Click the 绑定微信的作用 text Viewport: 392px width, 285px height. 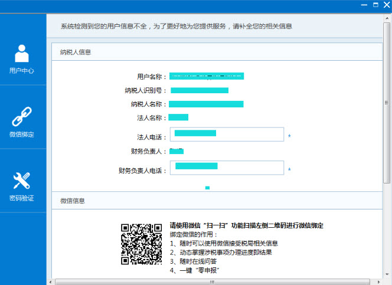(x=194, y=234)
